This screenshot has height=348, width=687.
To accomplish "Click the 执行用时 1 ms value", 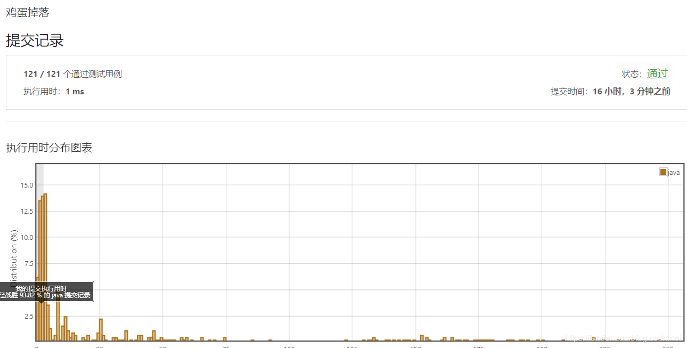I will pos(54,91).
